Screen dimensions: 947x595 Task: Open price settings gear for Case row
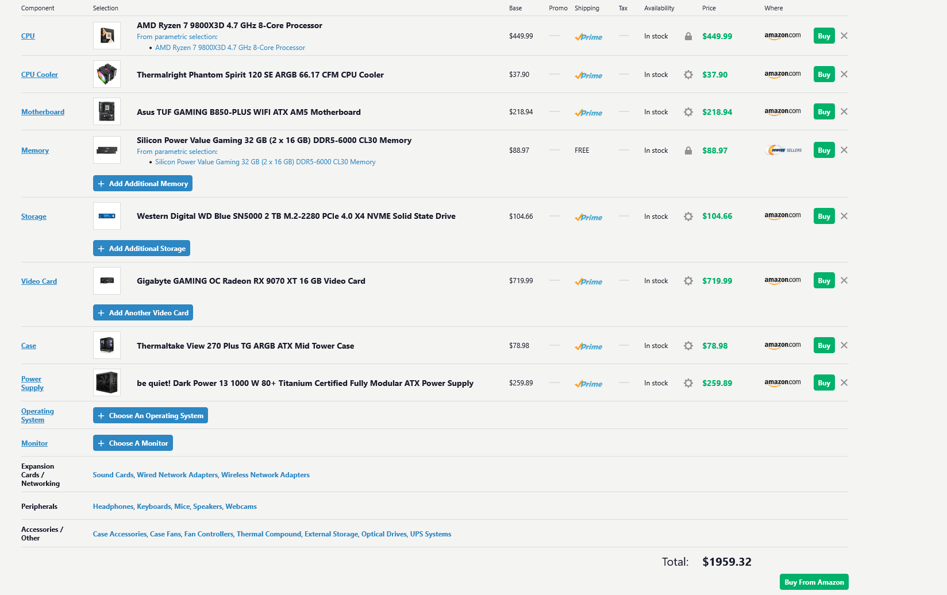point(688,346)
